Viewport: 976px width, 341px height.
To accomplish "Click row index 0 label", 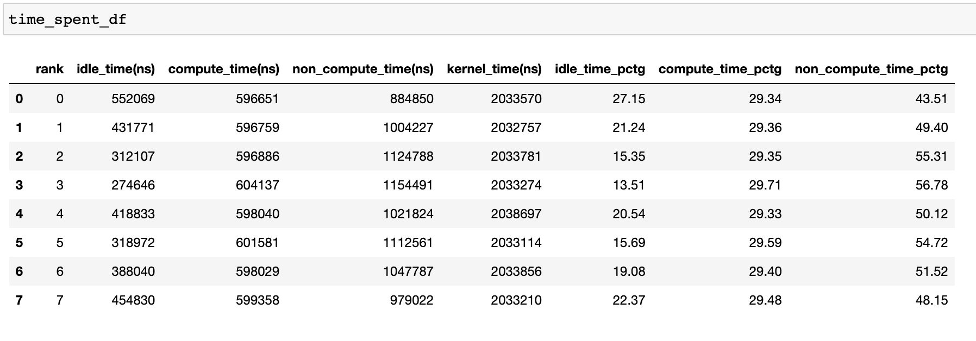I will click(x=20, y=99).
